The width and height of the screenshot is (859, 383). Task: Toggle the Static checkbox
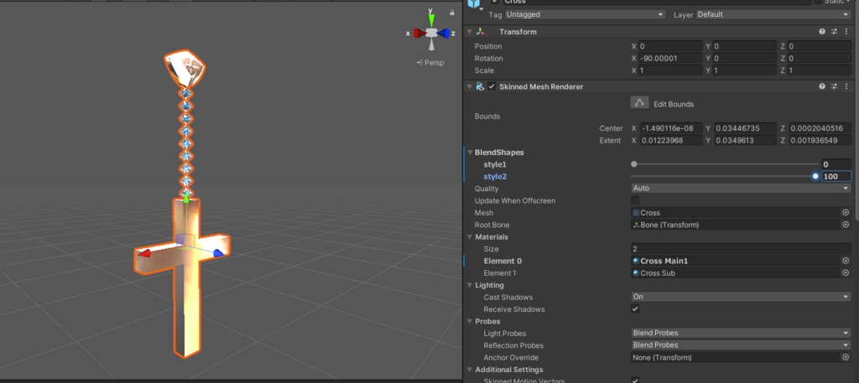tap(817, 3)
